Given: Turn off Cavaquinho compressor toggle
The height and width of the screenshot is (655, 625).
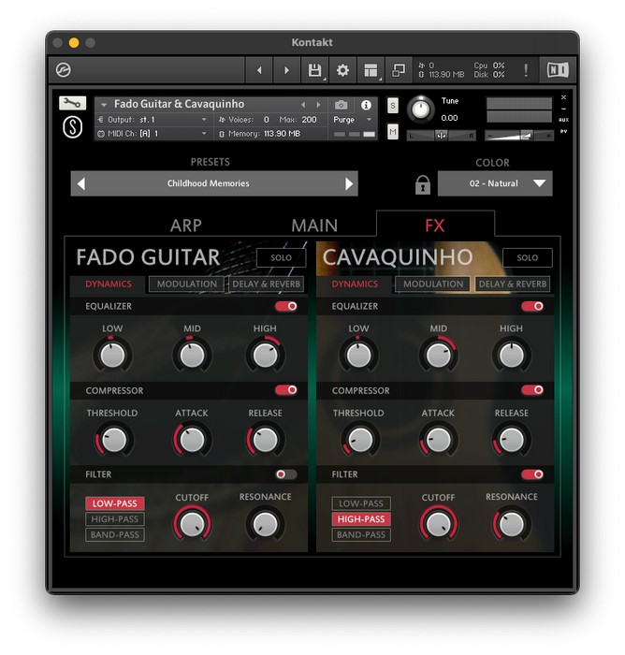Looking at the screenshot, I should click(532, 390).
